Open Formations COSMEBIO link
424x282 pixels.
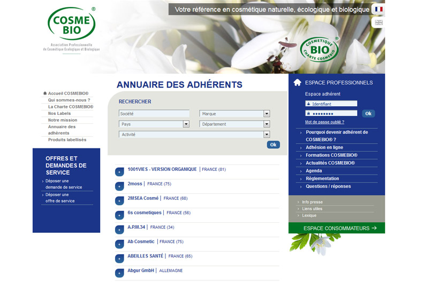coord(331,155)
